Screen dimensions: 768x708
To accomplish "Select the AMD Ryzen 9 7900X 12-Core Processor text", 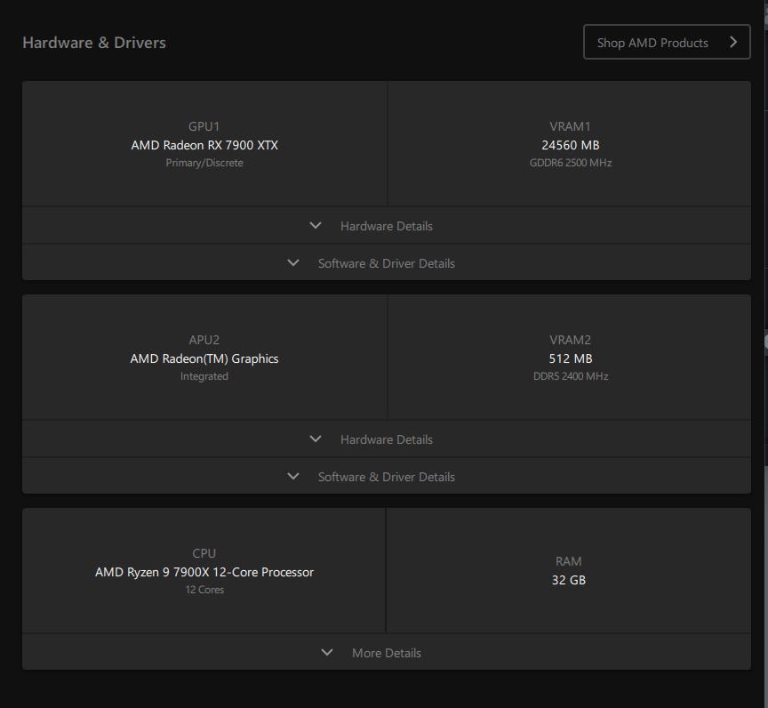I will coord(204,572).
